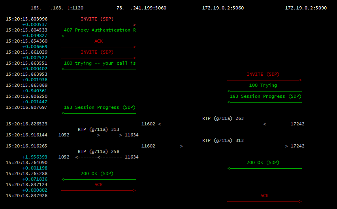Click the capitalized "100 Trying" response
This screenshot has height=209, width=337.
pyautogui.click(x=263, y=85)
